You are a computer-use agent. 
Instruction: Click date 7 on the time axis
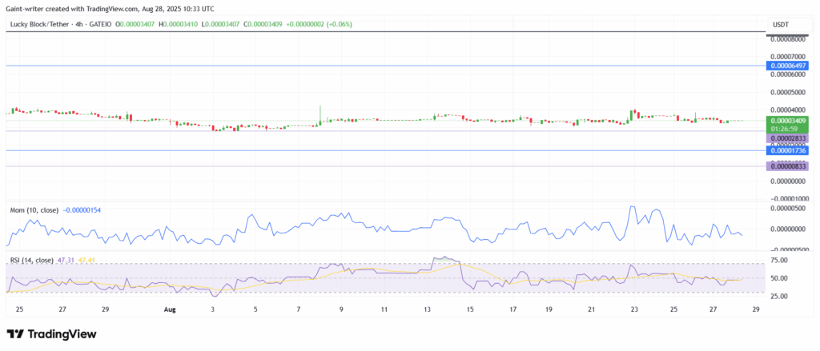pyautogui.click(x=298, y=309)
